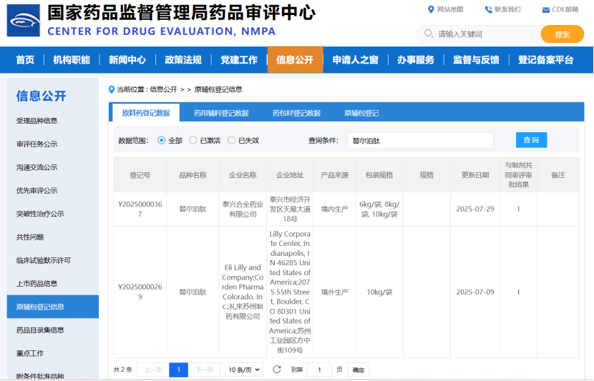Screen dimensions: 594x381
Task: Click the search magnifier icon
Action: tap(429, 34)
